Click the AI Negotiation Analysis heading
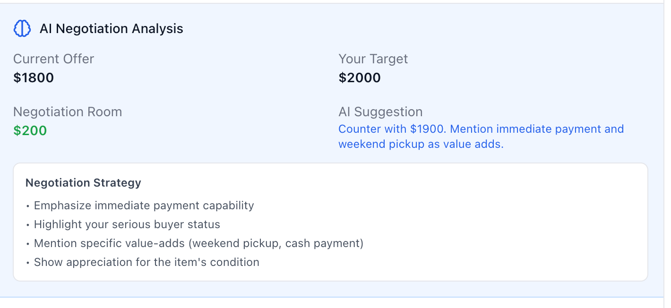 pyautogui.click(x=111, y=29)
